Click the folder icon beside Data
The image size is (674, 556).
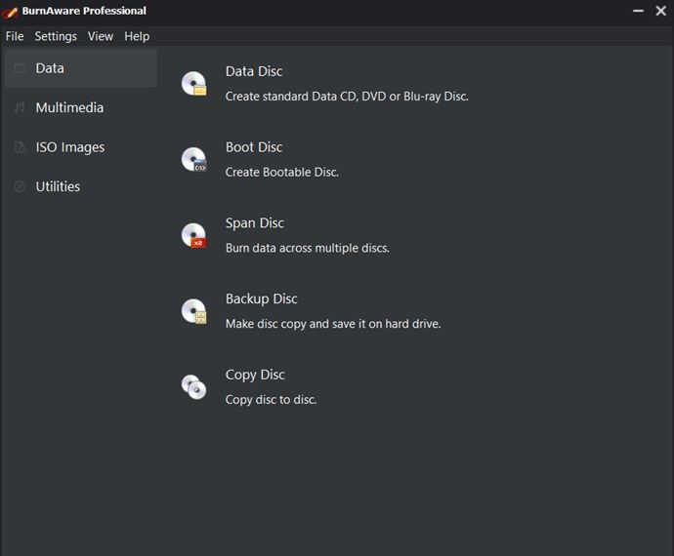[x=20, y=68]
